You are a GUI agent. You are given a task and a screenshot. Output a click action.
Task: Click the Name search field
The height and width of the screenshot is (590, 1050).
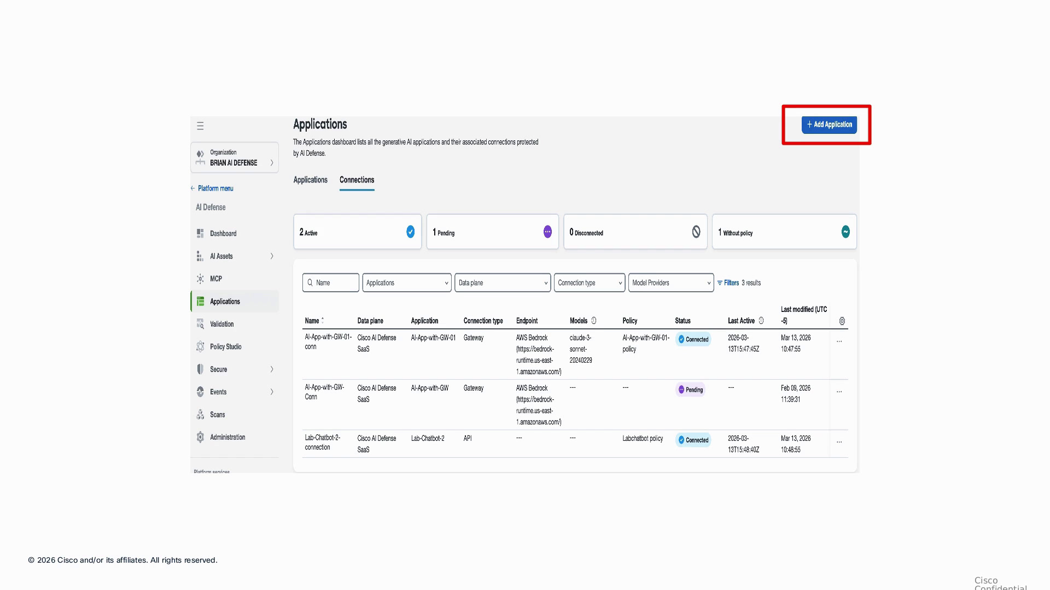tap(331, 283)
